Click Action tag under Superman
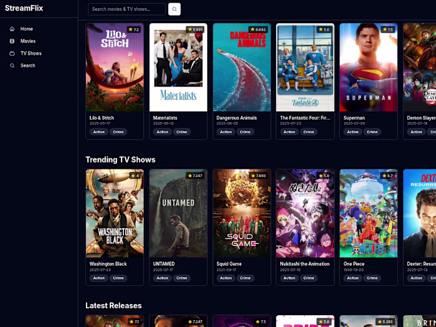The width and height of the screenshot is (436, 327). pos(353,132)
